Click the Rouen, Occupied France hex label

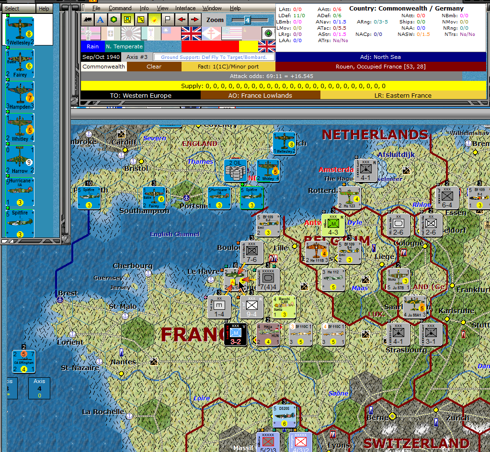[381, 67]
